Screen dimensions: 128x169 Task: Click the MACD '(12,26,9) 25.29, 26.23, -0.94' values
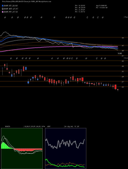click(35, 126)
